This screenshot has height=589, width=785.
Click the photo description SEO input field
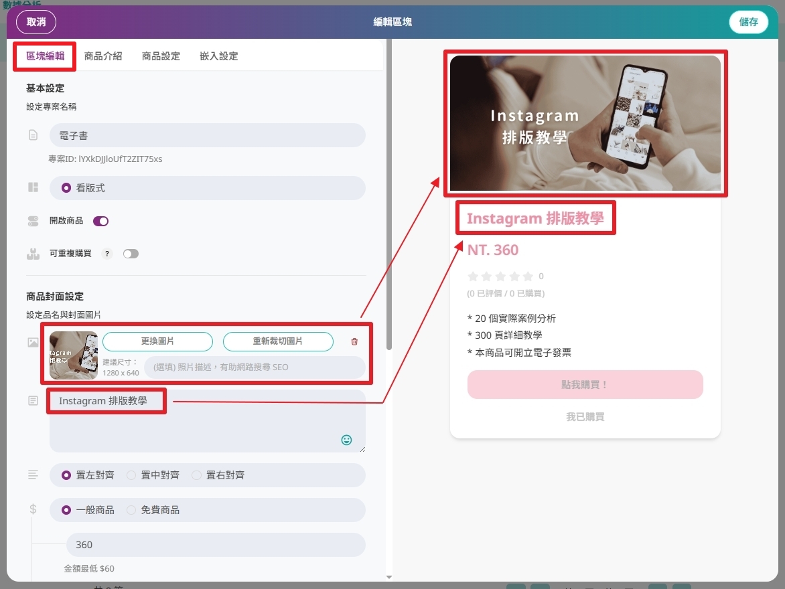(x=255, y=367)
